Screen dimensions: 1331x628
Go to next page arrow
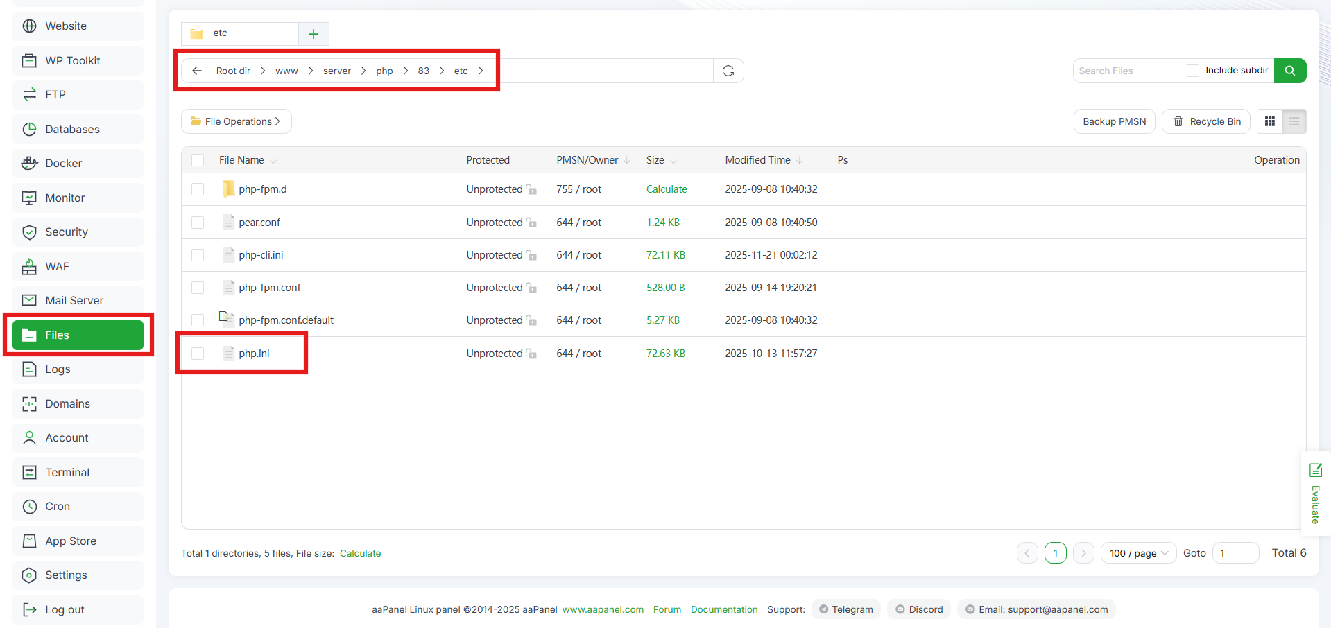pos(1084,553)
